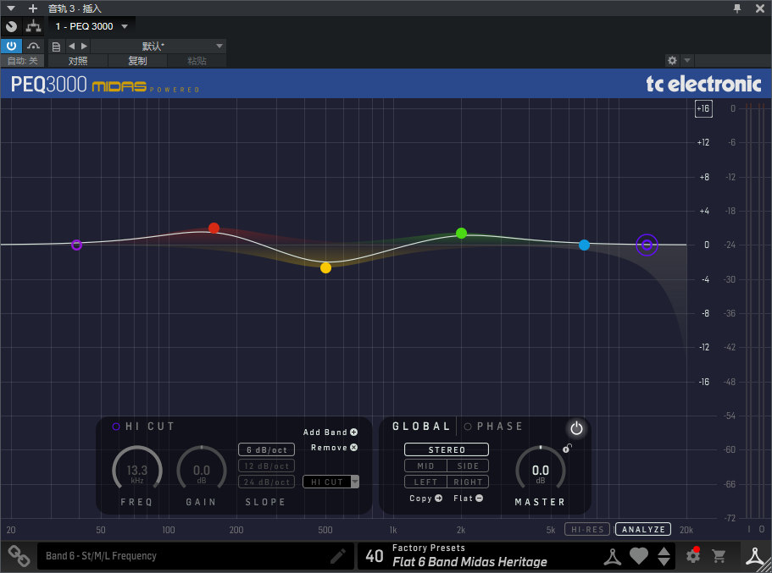Screen dimensions: 772x573
Task: Open the routing channel editor icon
Action: (34, 26)
